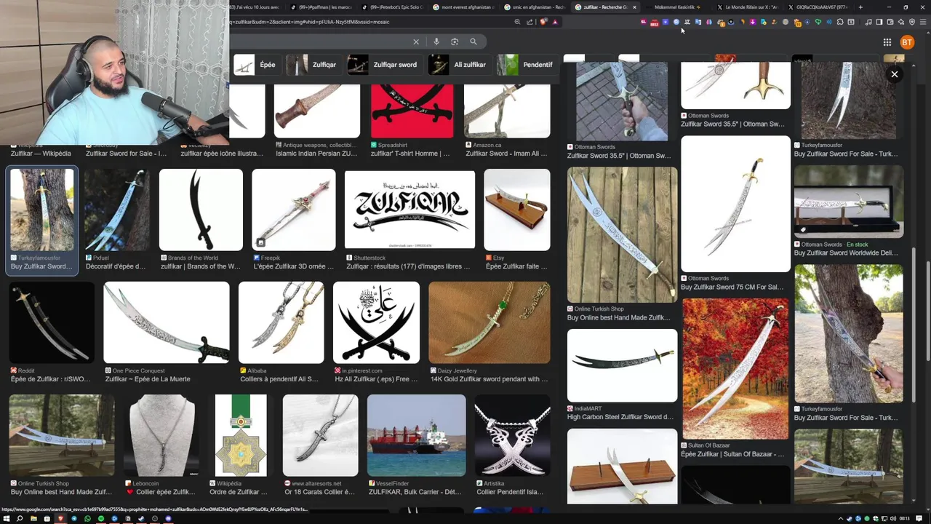
Task: Select the Pendentif filter chip
Action: point(527,65)
